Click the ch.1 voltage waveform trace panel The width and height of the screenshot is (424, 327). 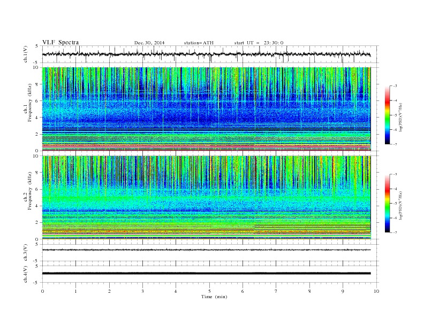pos(210,54)
